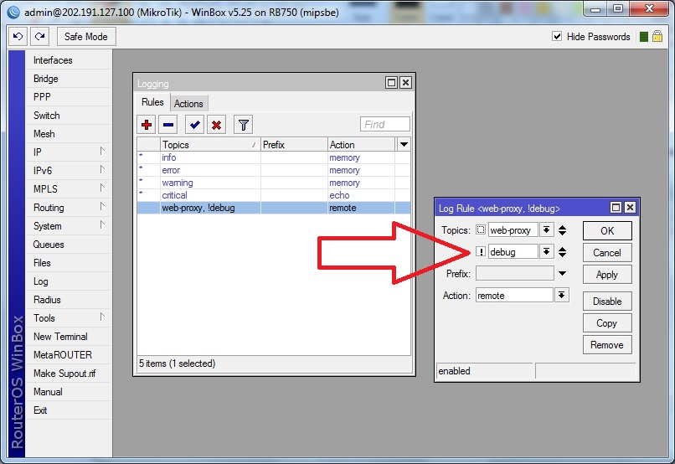Screen dimensions: 675x464
Task: Select the web-proxy, !debug rule row
Action: coord(274,208)
